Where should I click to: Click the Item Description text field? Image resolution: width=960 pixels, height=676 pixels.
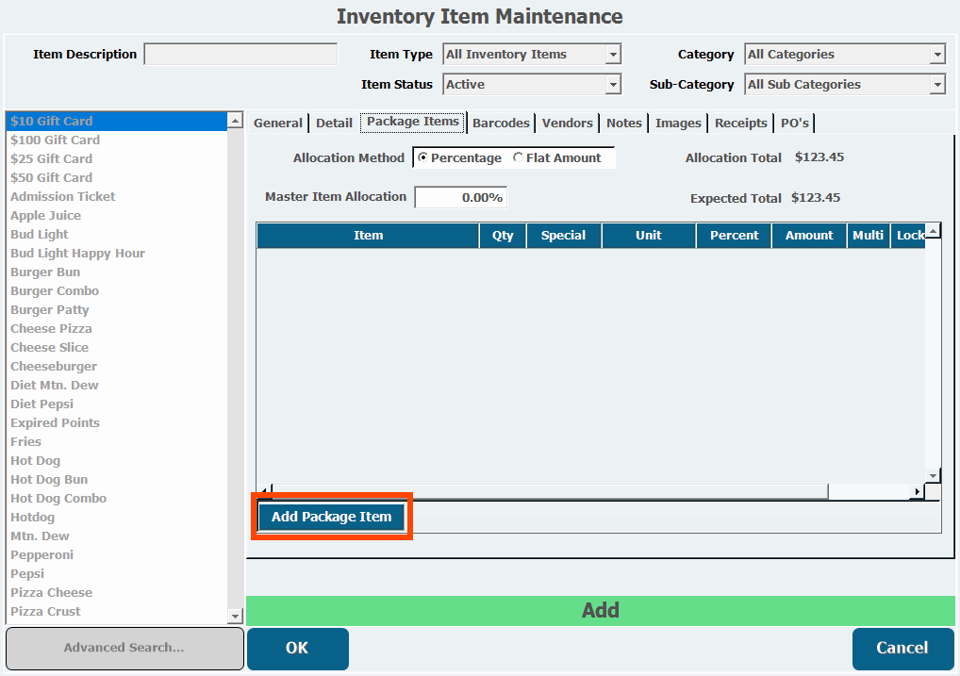(x=240, y=55)
